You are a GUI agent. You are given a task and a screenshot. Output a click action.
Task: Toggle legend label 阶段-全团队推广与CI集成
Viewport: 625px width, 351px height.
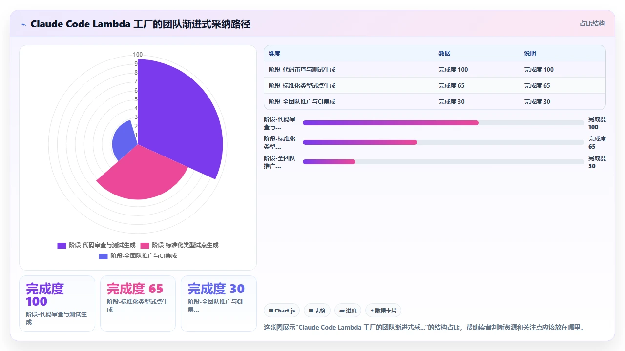tap(144, 256)
